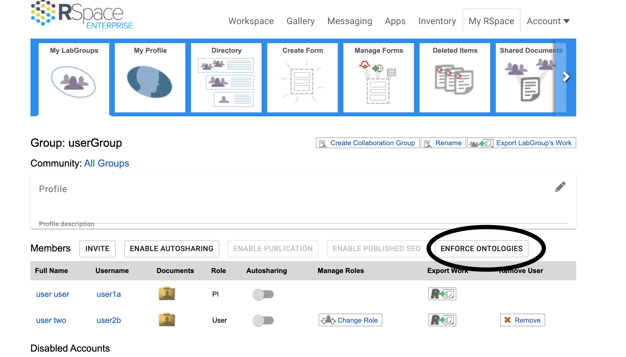
Task: Show next tiles with right chevron
Action: [566, 77]
